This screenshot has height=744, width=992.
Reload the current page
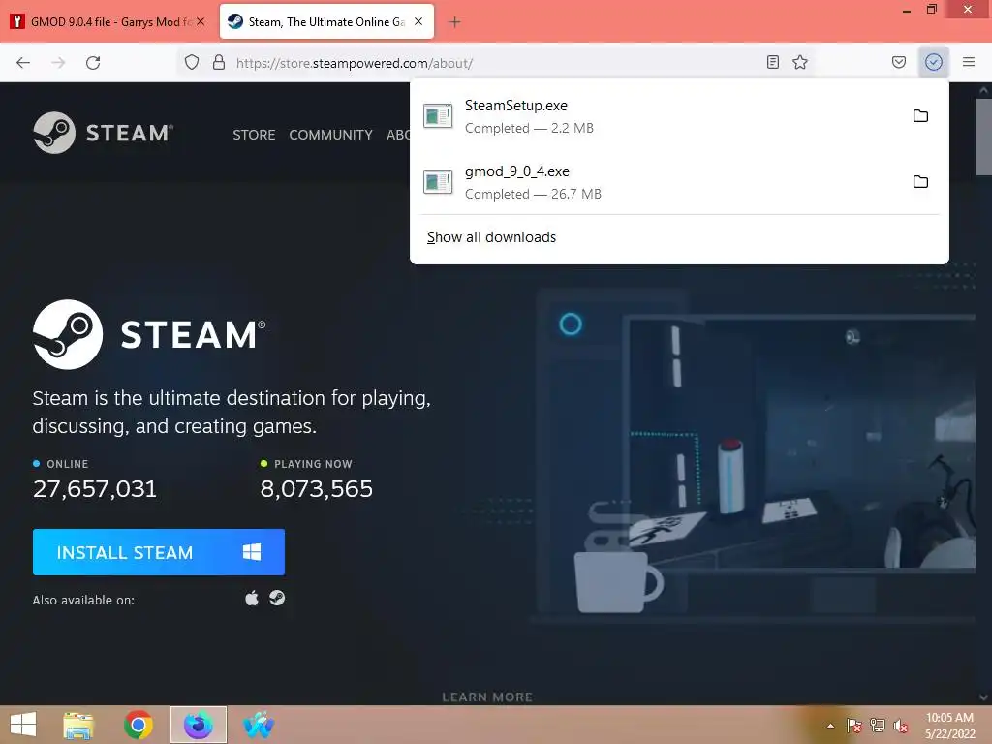point(93,62)
